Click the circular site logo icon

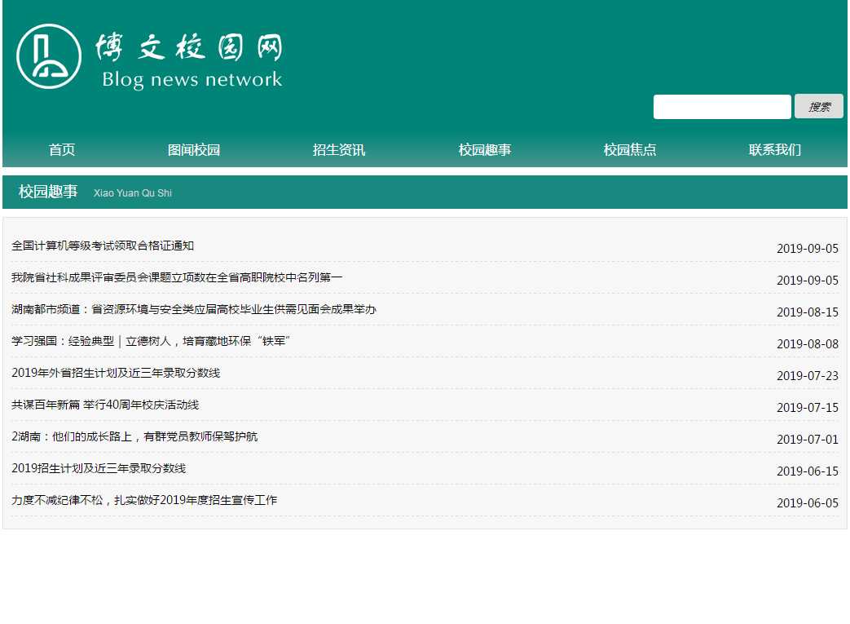pyautogui.click(x=49, y=56)
